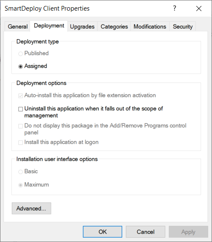The width and height of the screenshot is (212, 242).
Task: Open the Upgrades tab
Action: point(82,26)
